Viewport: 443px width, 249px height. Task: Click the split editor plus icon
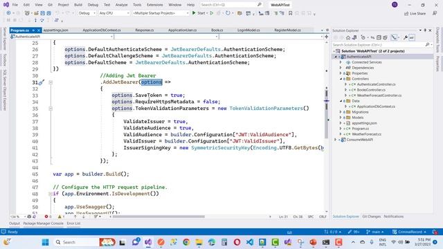click(x=327, y=37)
